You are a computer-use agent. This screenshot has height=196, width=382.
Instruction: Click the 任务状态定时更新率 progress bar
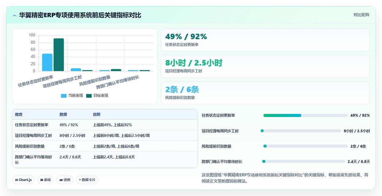click(x=305, y=115)
